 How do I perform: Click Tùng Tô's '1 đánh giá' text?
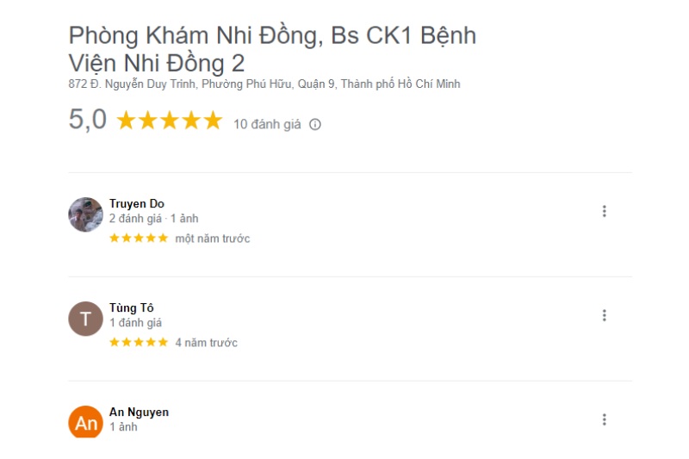coord(135,323)
